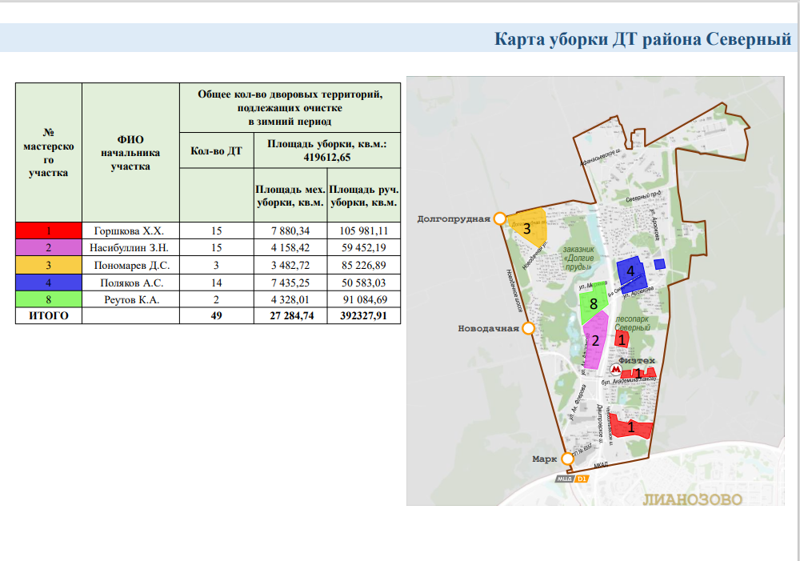Click the МЦД D1 badge on map
The width and height of the screenshot is (800, 561).
pyautogui.click(x=572, y=479)
